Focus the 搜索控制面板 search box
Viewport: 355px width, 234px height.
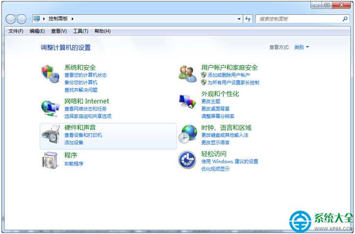[x=303, y=19]
